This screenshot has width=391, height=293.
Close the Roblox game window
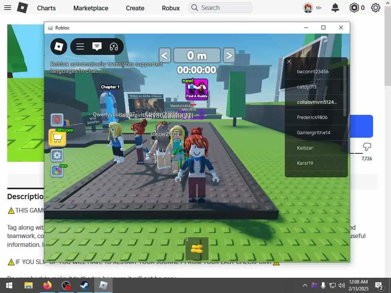(x=341, y=27)
